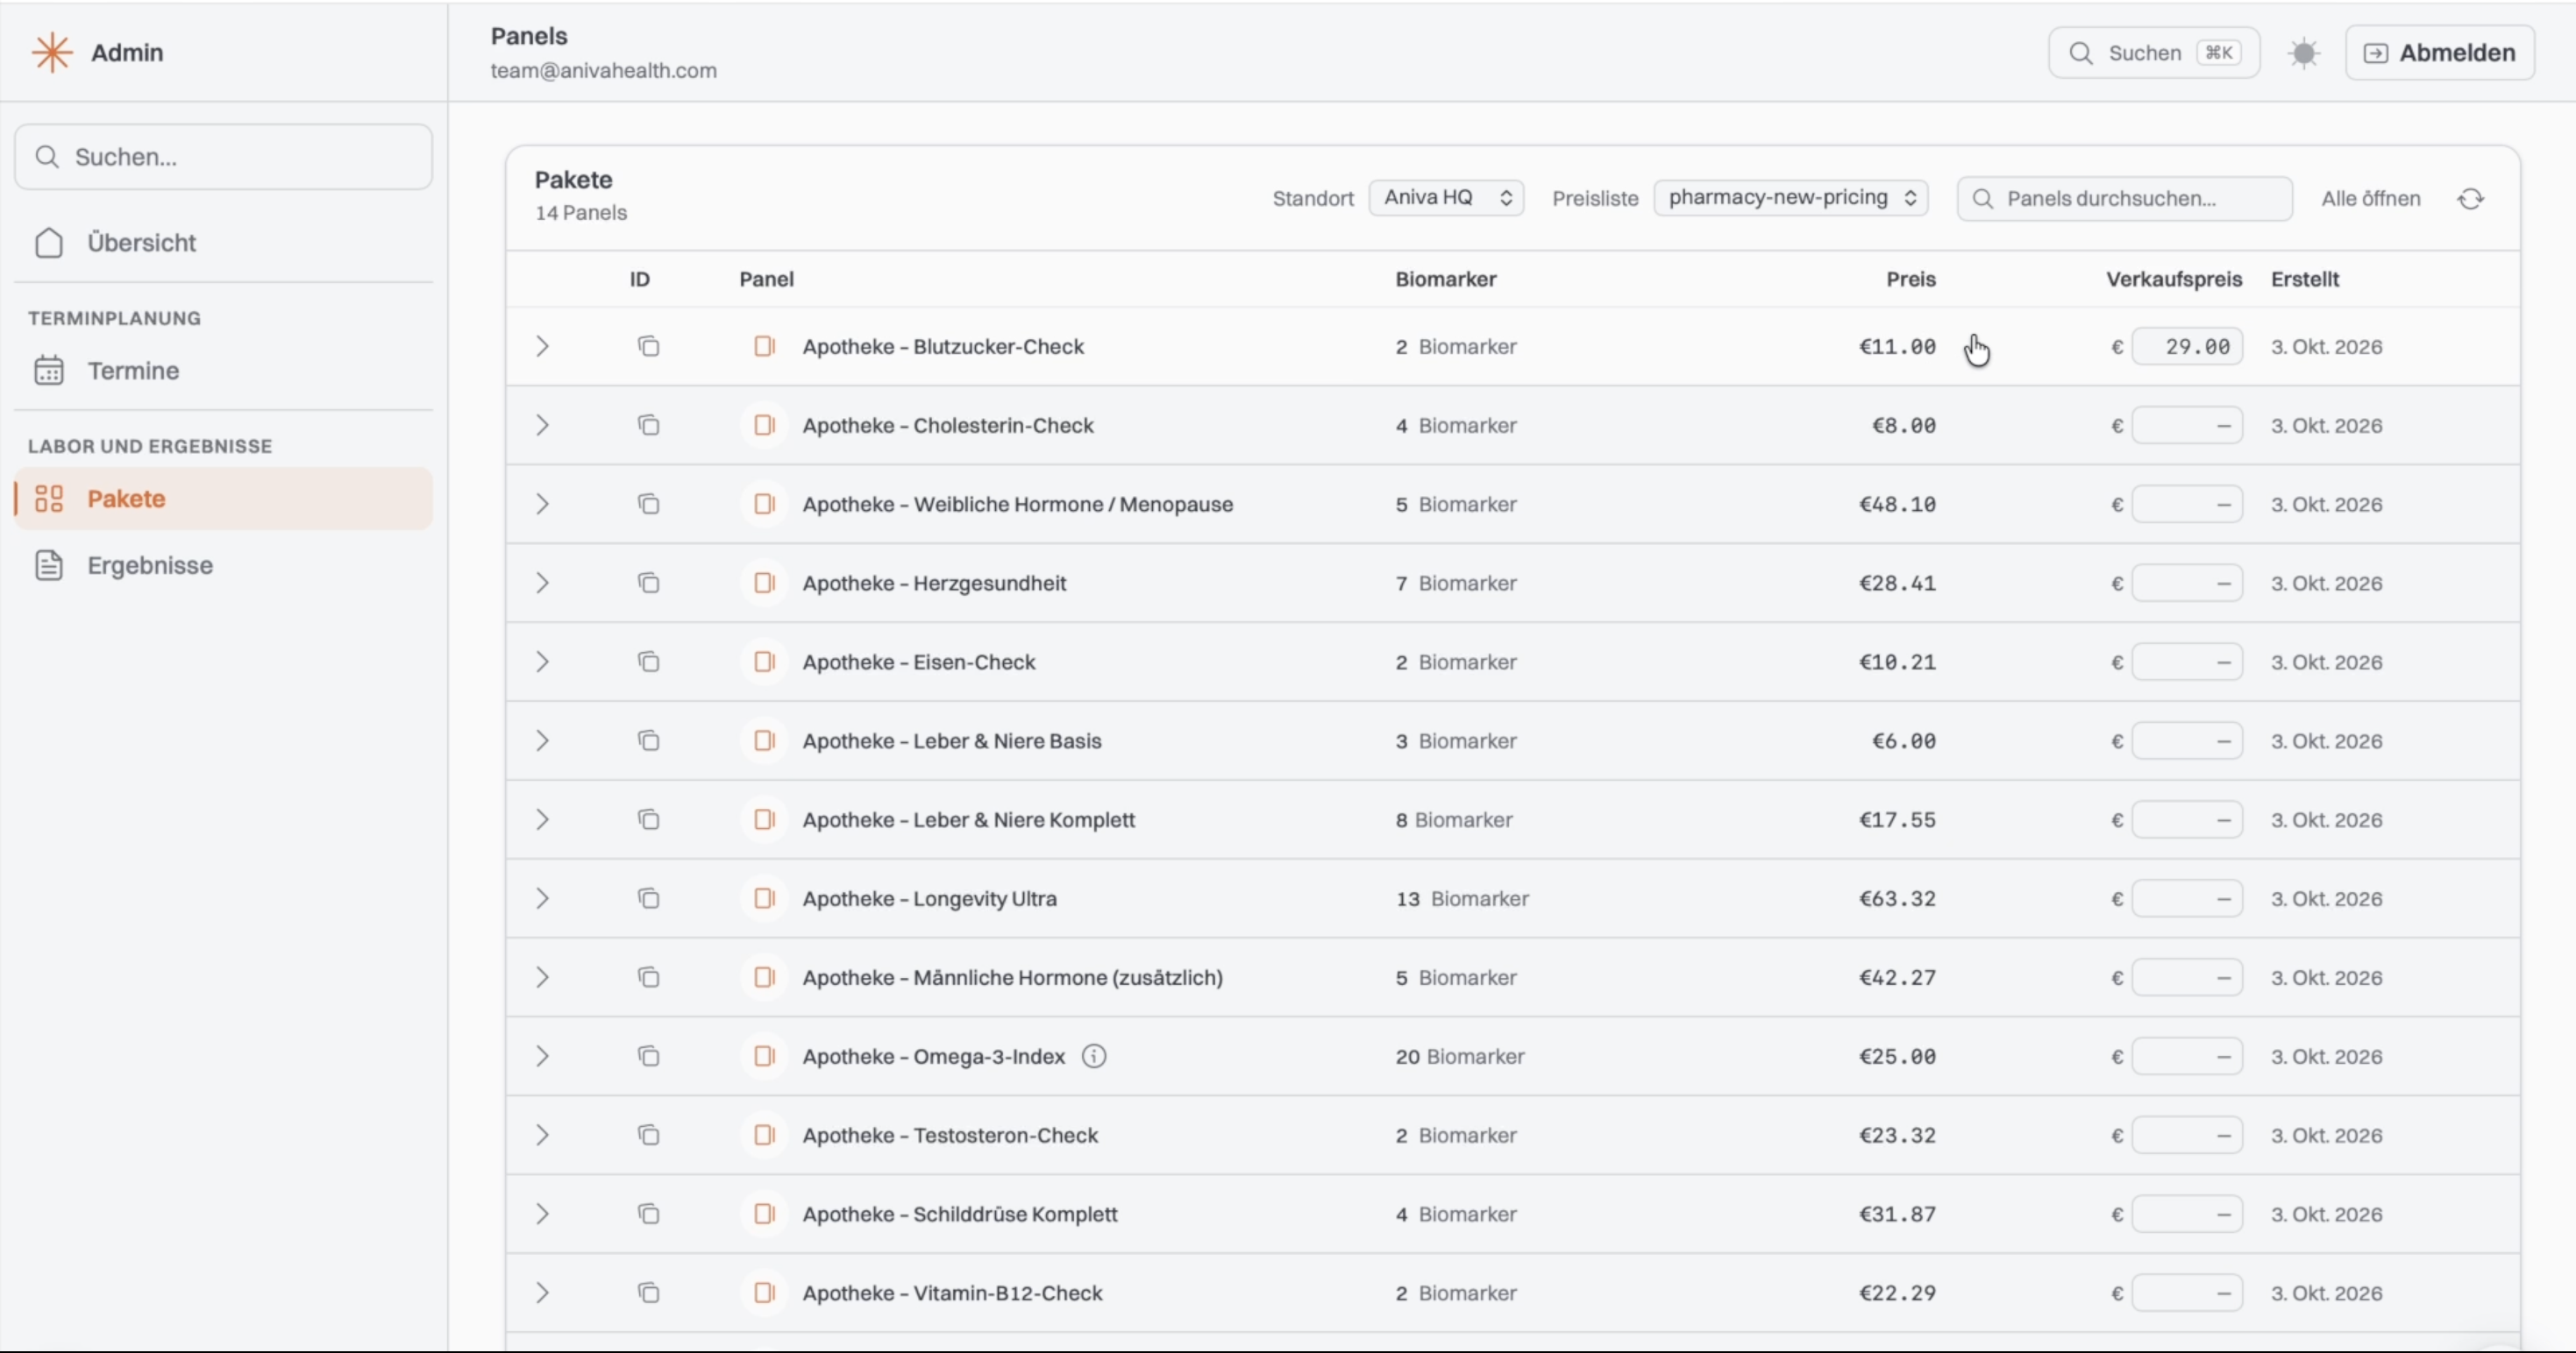
Task: Open Übersicht in the sidebar
Action: [223, 243]
